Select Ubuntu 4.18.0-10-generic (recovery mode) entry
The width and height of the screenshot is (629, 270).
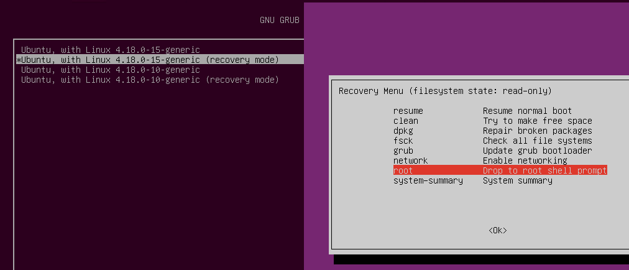(x=150, y=80)
